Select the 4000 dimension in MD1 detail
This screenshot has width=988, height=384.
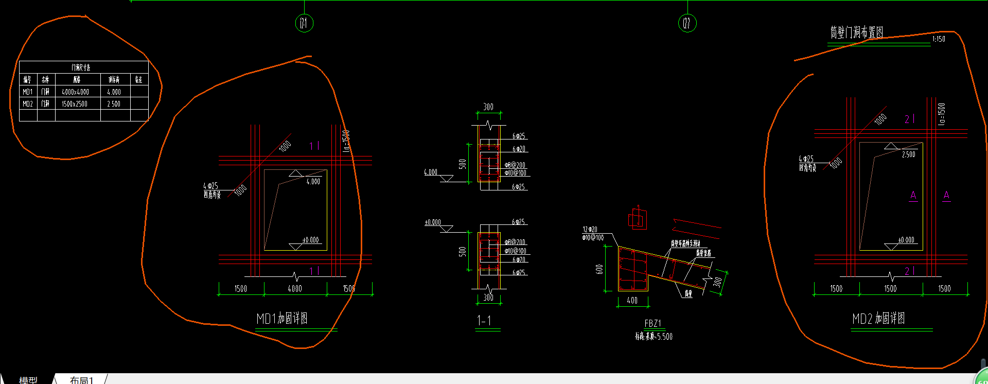295,289
